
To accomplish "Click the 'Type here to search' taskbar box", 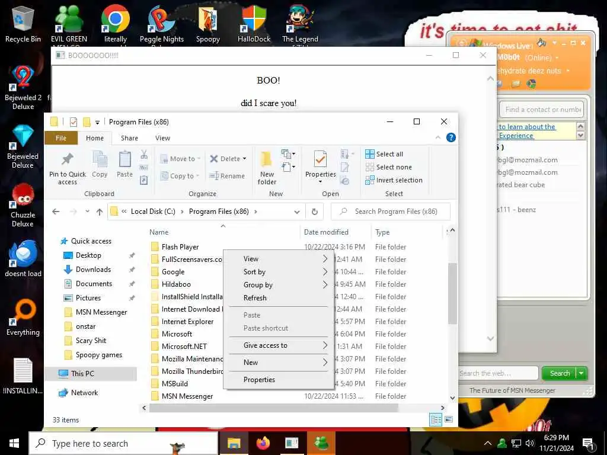I will coord(123,443).
